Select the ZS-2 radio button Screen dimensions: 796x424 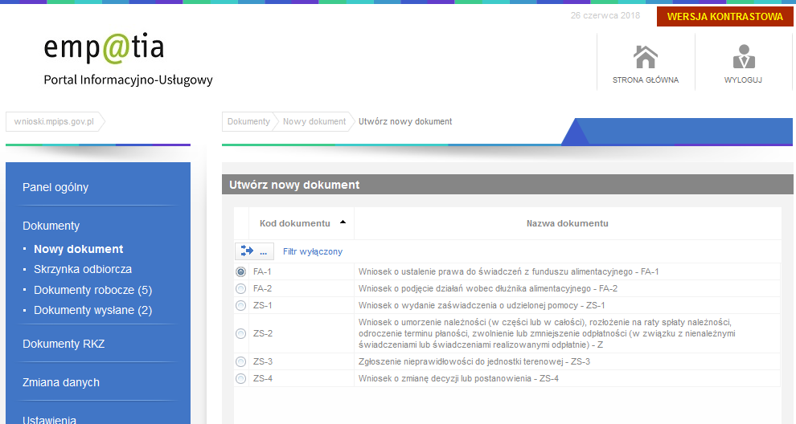pos(241,333)
